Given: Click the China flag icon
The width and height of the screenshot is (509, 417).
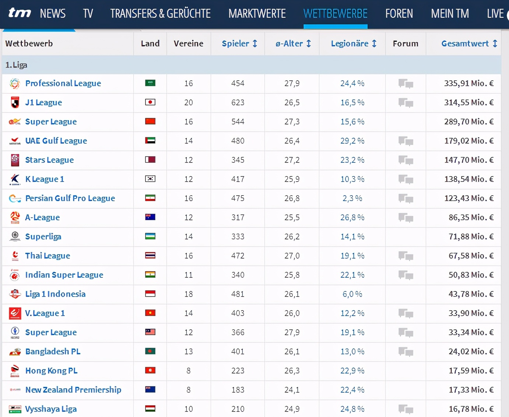Looking at the screenshot, I should [x=150, y=121].
